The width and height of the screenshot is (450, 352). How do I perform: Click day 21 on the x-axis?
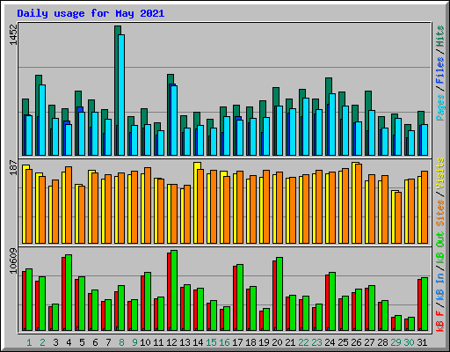[290, 342]
